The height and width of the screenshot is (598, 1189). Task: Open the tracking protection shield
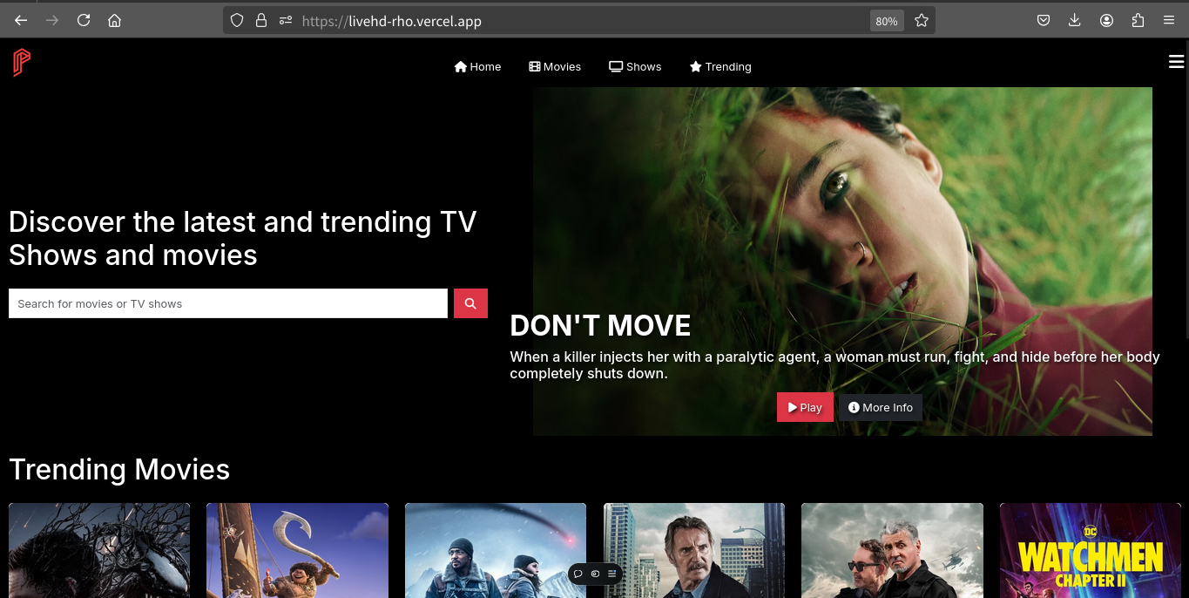point(238,21)
